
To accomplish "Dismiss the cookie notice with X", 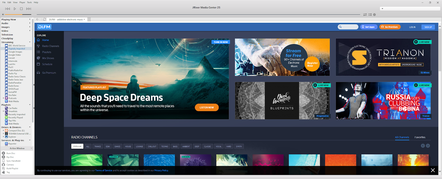I will click(433, 170).
